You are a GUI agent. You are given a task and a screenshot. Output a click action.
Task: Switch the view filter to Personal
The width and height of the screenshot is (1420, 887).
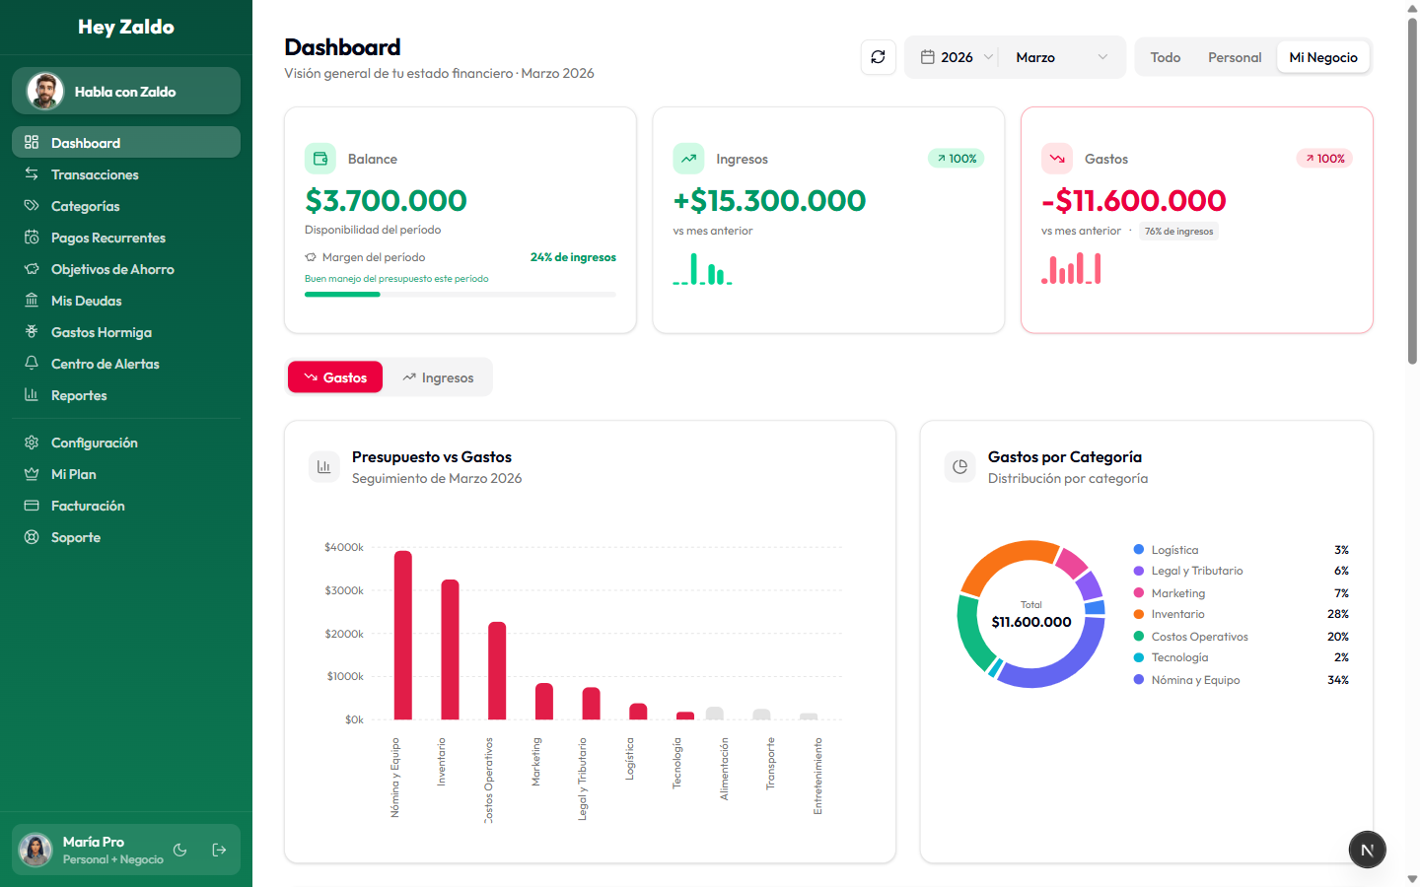click(x=1234, y=56)
